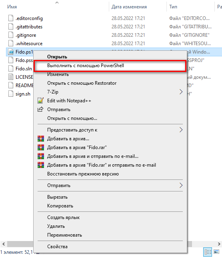
Task: Switch to large thumbnails view icon
Action: click(216, 252)
